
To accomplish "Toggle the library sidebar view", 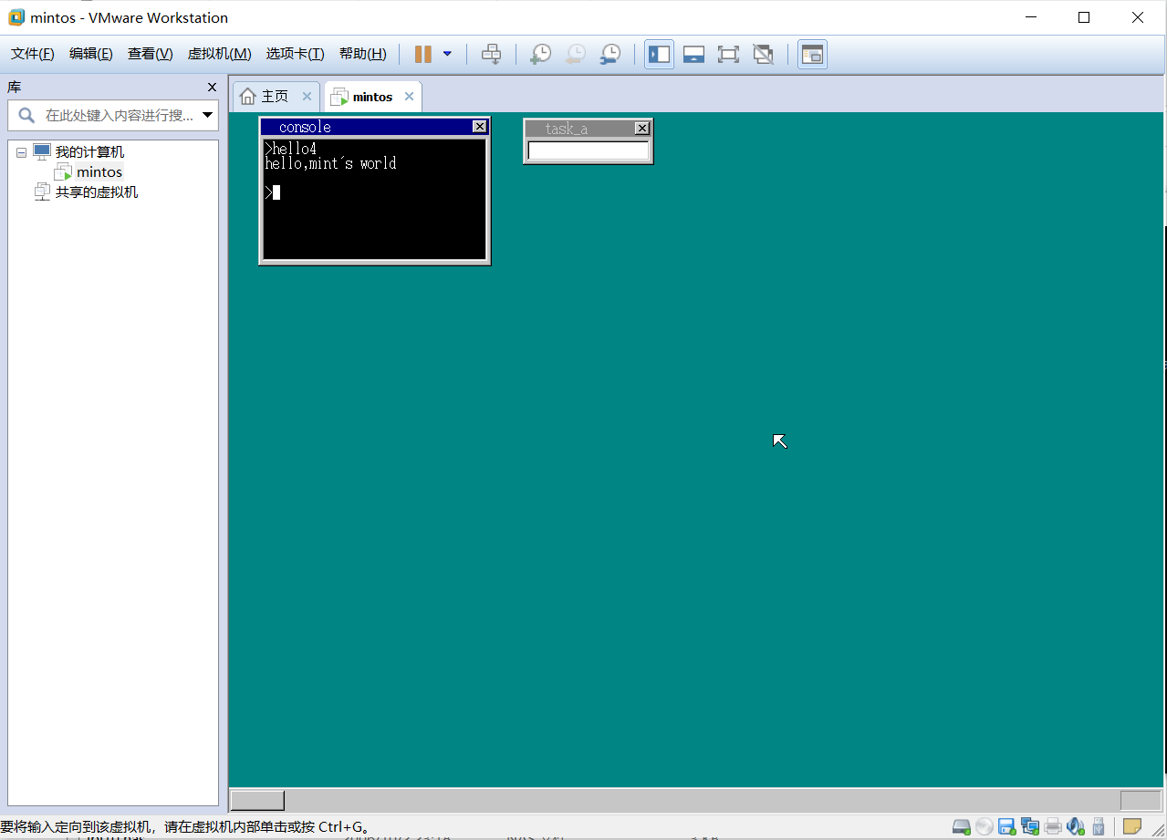I will pos(659,54).
